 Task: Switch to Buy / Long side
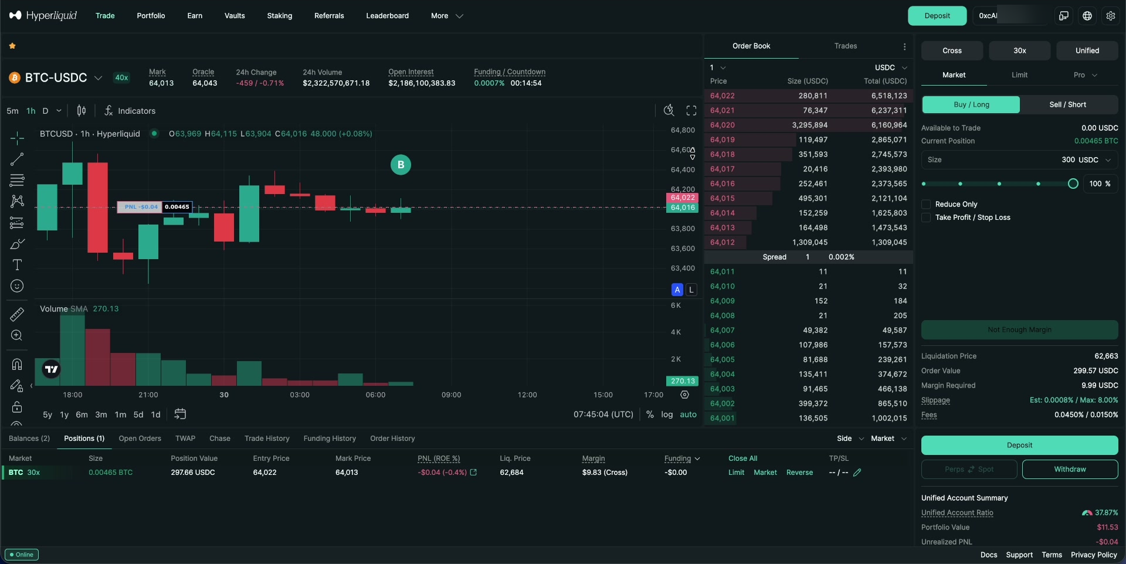pos(971,104)
